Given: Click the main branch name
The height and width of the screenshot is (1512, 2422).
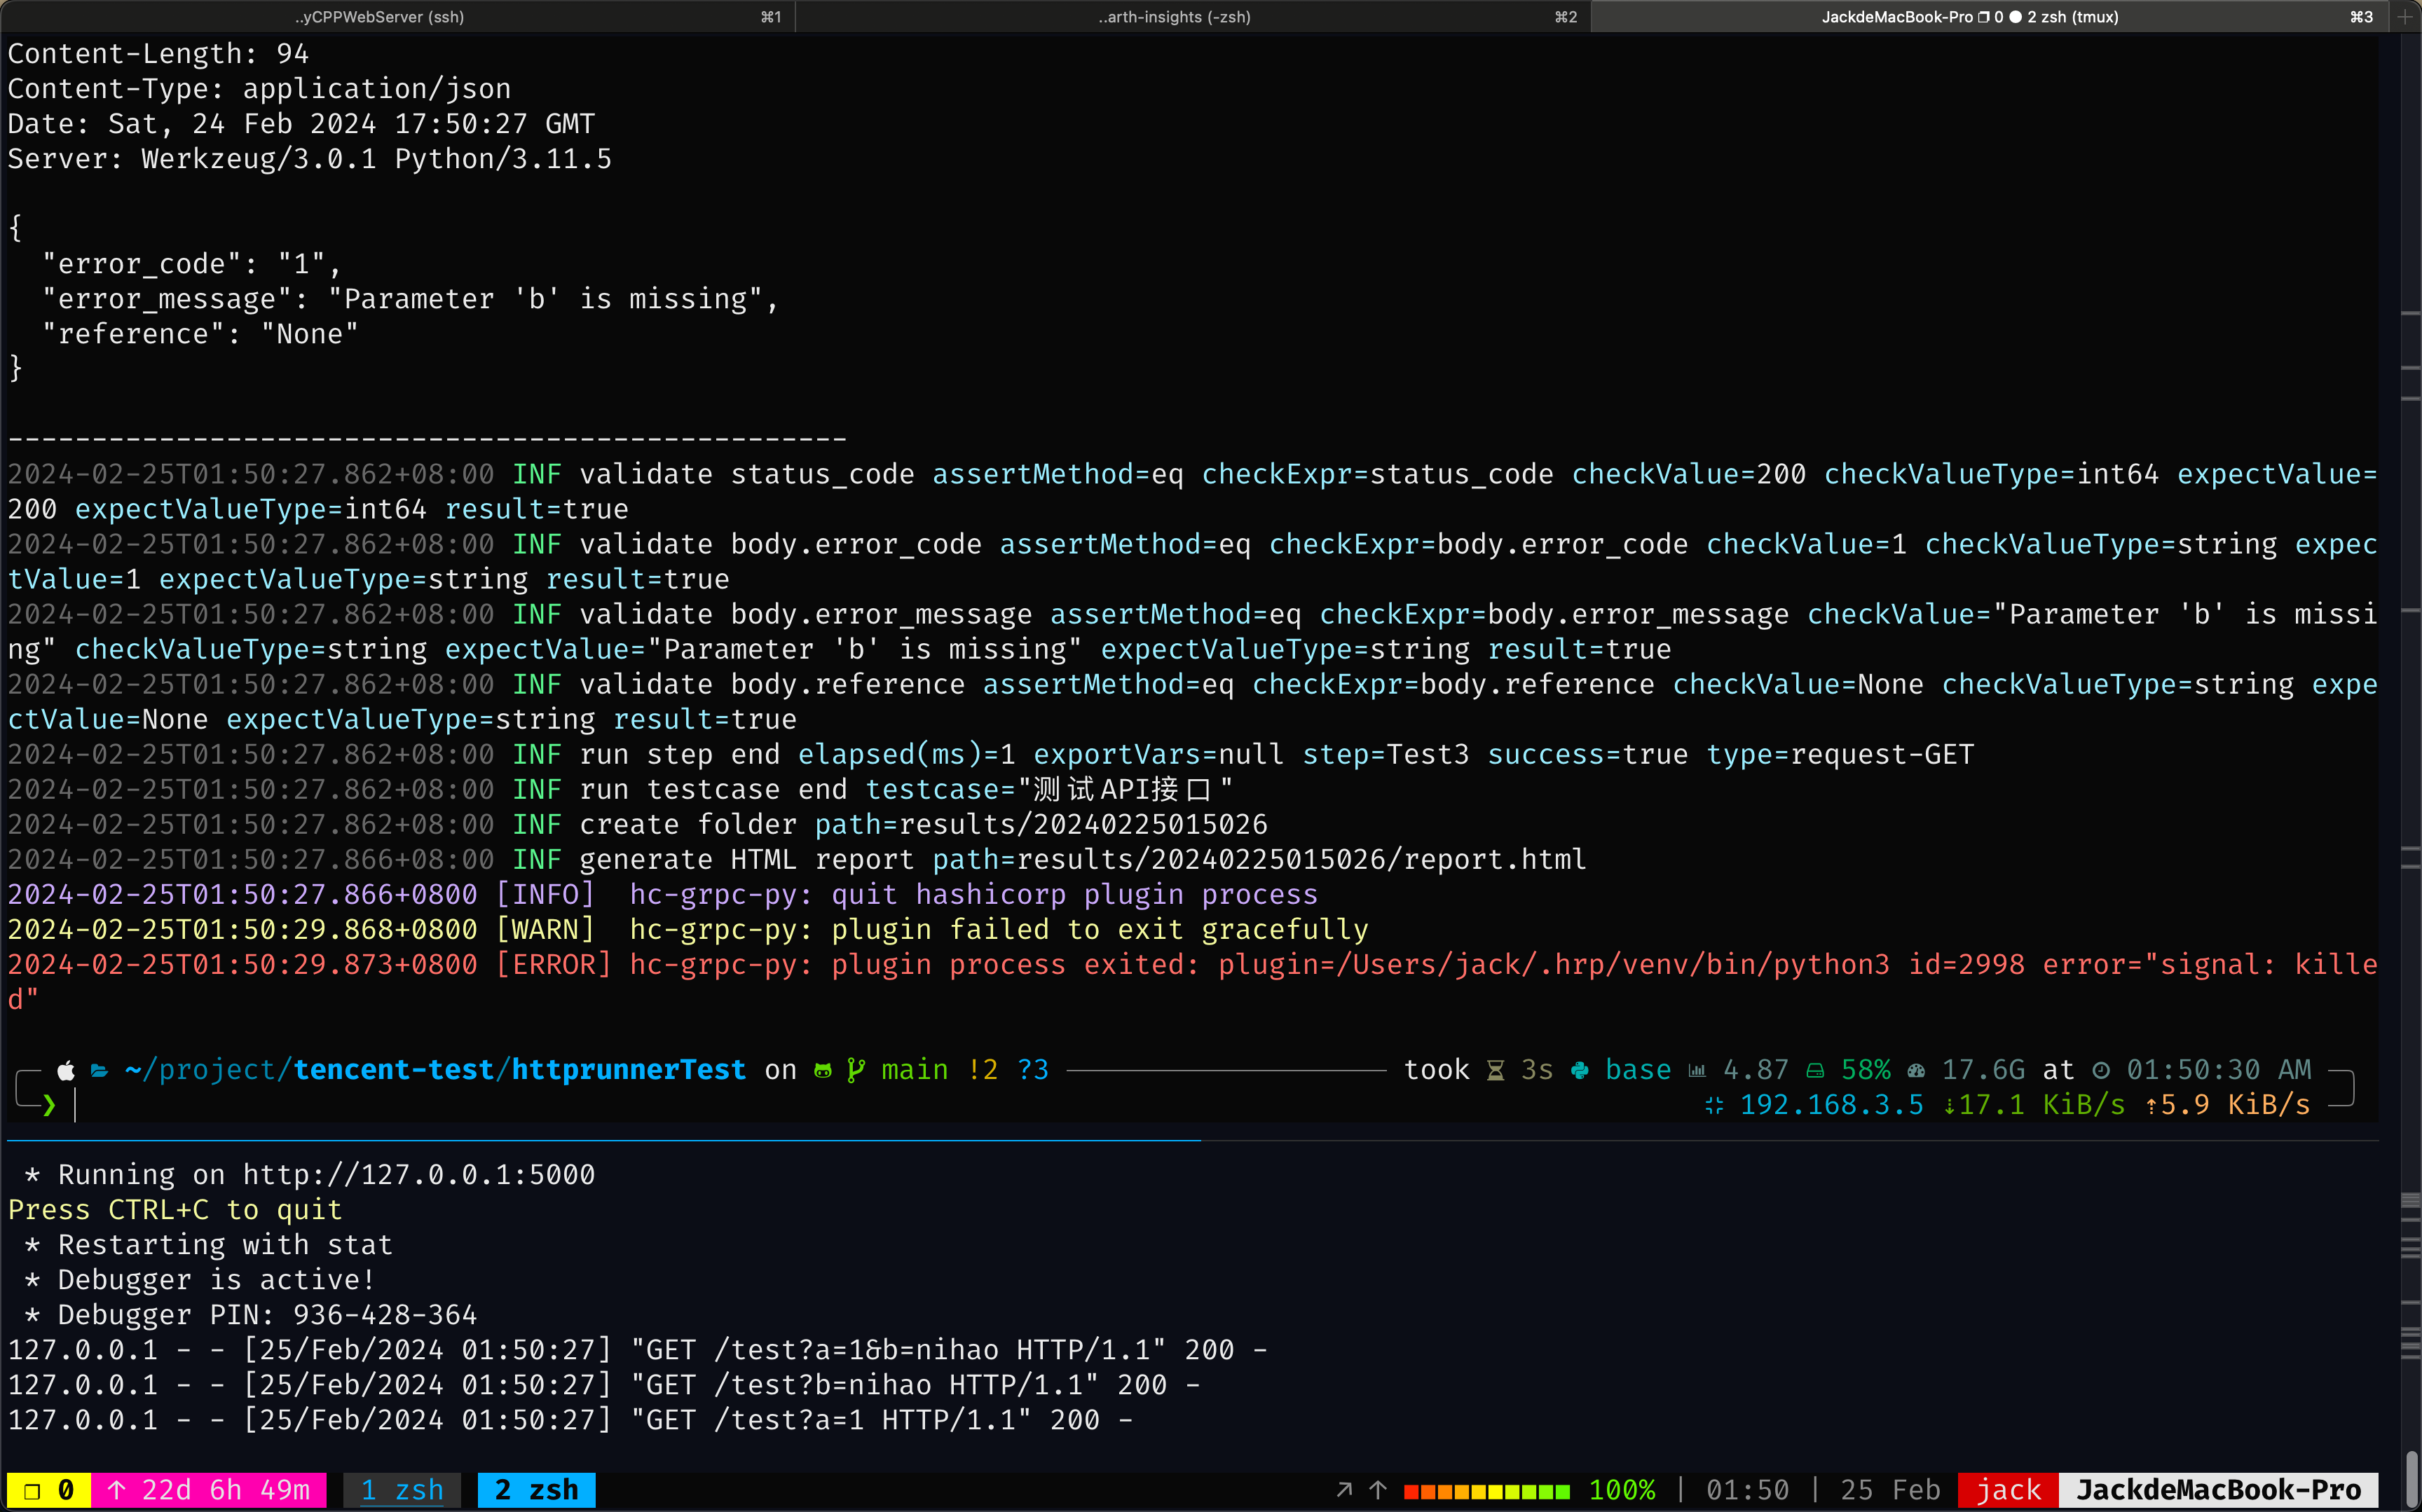Looking at the screenshot, I should tap(915, 1070).
